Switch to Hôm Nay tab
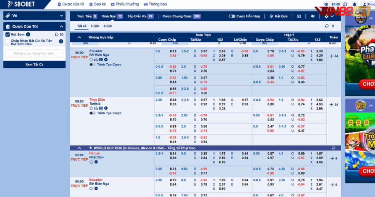 click(x=112, y=16)
